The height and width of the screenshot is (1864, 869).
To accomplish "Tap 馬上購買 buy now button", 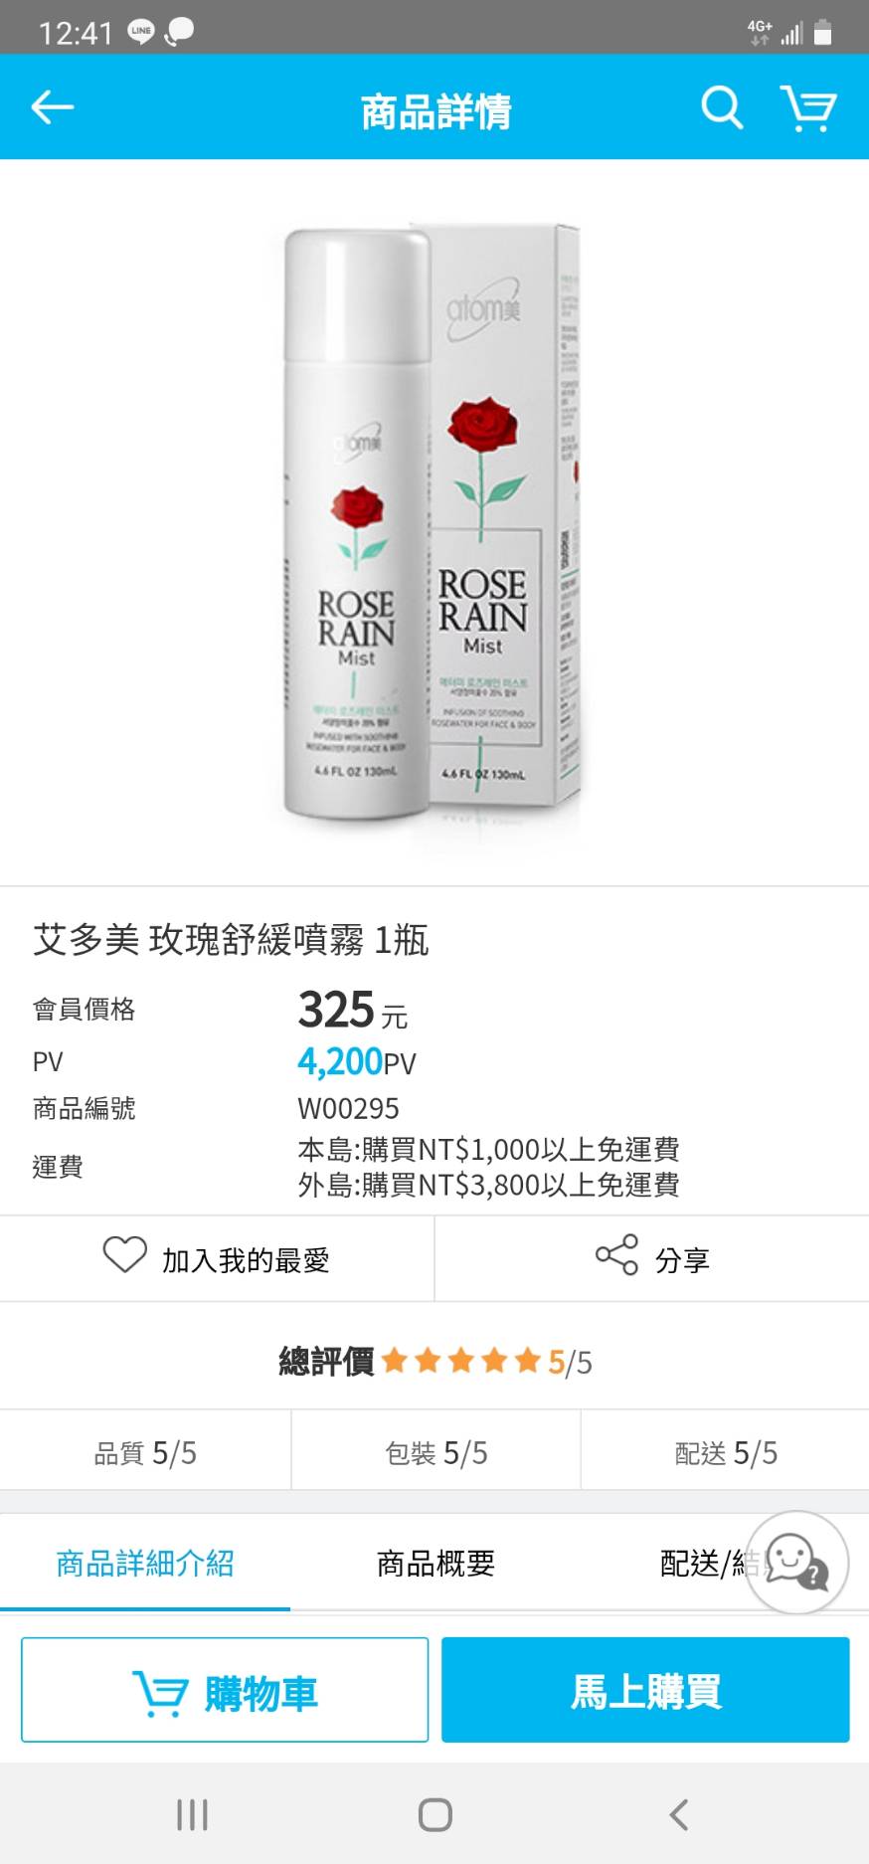I will pyautogui.click(x=645, y=1690).
